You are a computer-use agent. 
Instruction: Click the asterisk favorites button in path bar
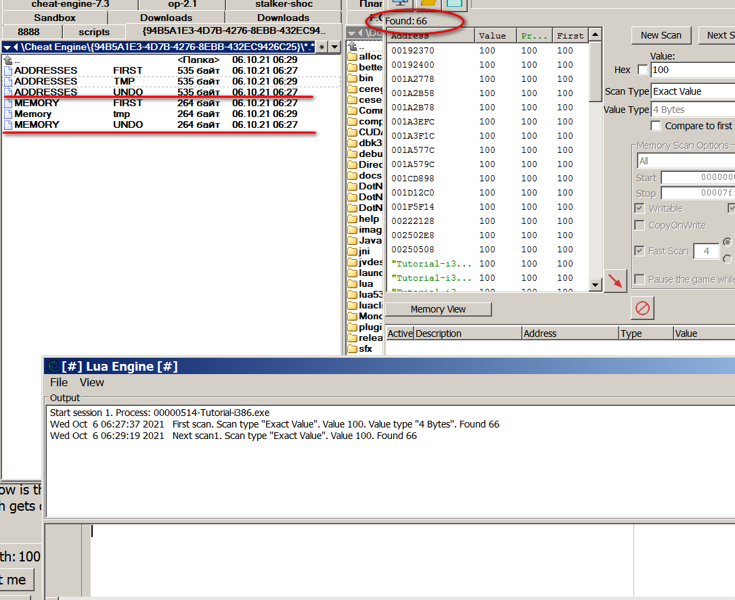[321, 47]
